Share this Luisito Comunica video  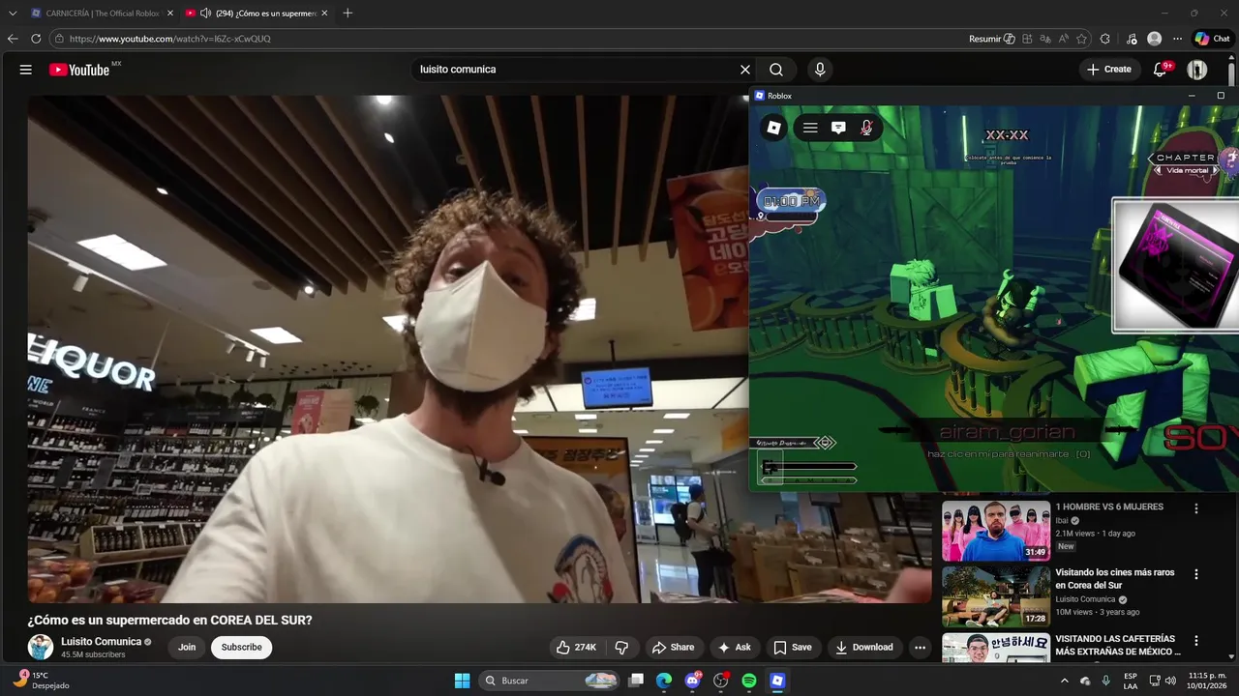pyautogui.click(x=673, y=648)
